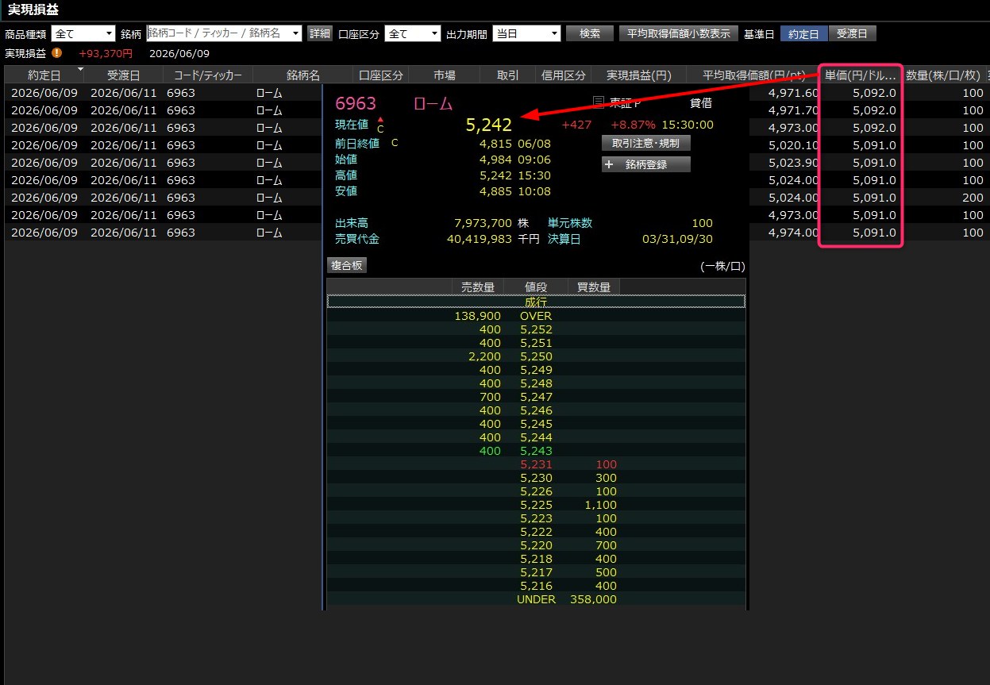Click the orange warning icon beside 実現損益
This screenshot has height=685, width=990.
(56, 53)
